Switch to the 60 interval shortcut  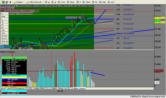95,2
